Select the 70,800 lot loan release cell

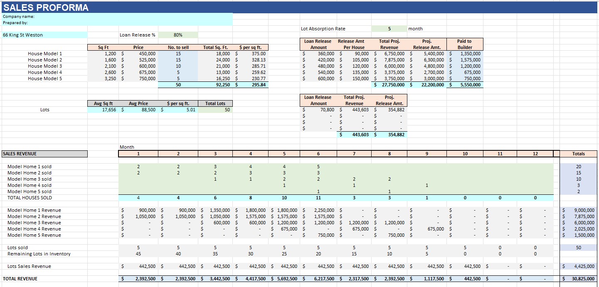tap(318, 110)
